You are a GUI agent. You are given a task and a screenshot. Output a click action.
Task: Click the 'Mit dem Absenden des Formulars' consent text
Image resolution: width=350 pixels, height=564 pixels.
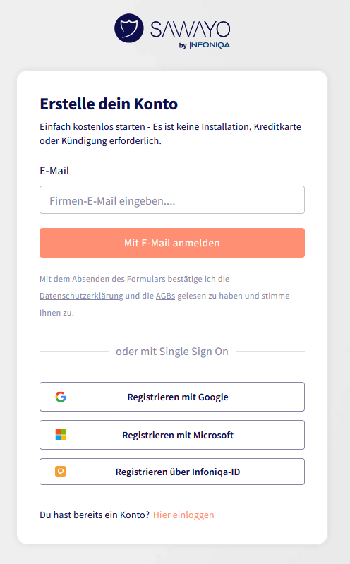click(x=164, y=296)
